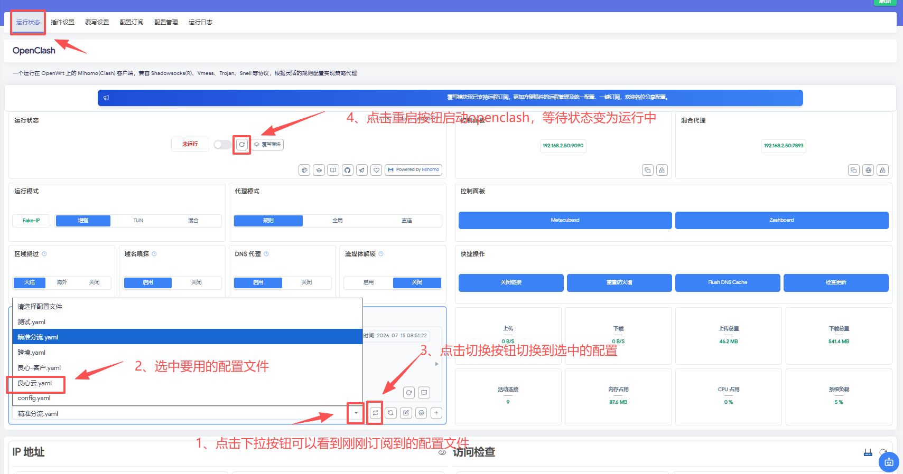
Task: Choose 跨境.yaml from the dropdown list
Action: (x=188, y=352)
